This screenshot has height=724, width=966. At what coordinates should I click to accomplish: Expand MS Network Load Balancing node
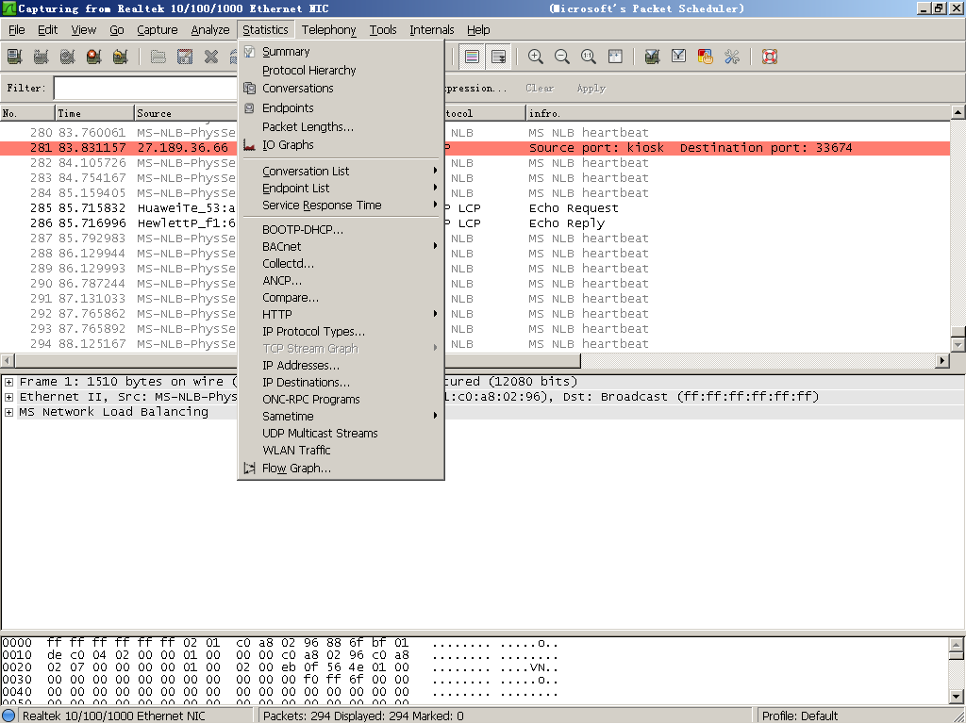8,413
